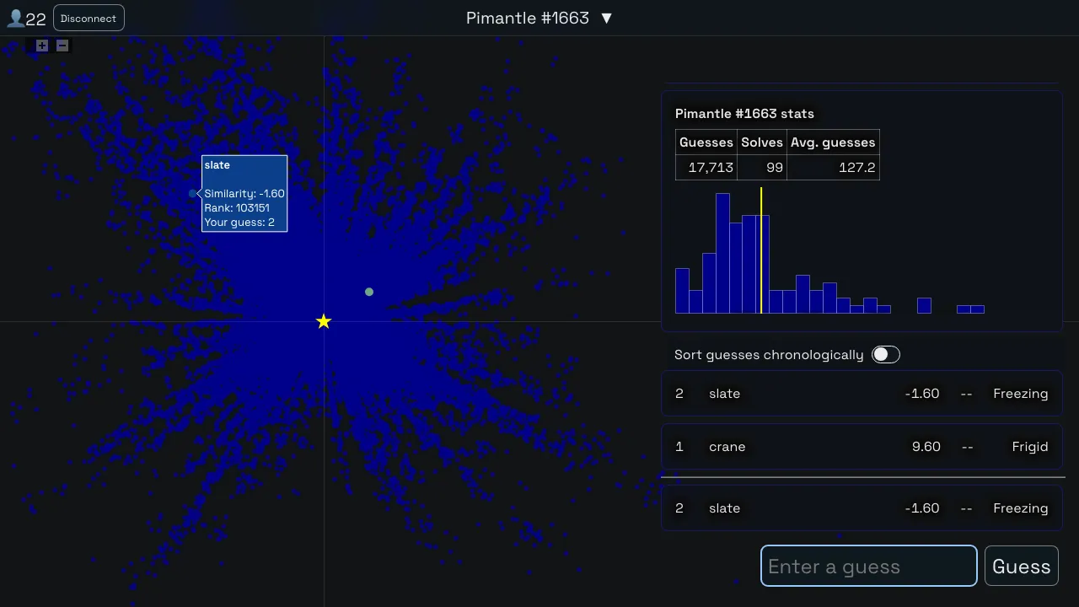Click the Frigid label on crane row
Screen dimensions: 1079x607
coord(1030,447)
